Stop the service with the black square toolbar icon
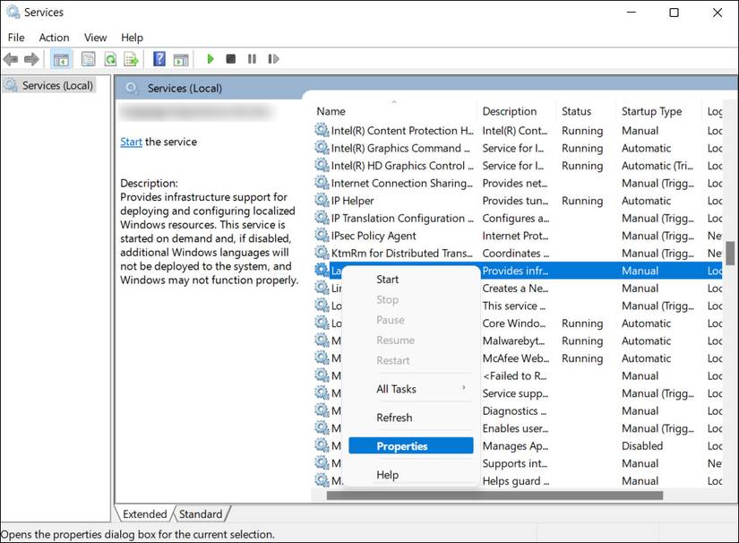Viewport: 739px width, 543px height. point(230,59)
